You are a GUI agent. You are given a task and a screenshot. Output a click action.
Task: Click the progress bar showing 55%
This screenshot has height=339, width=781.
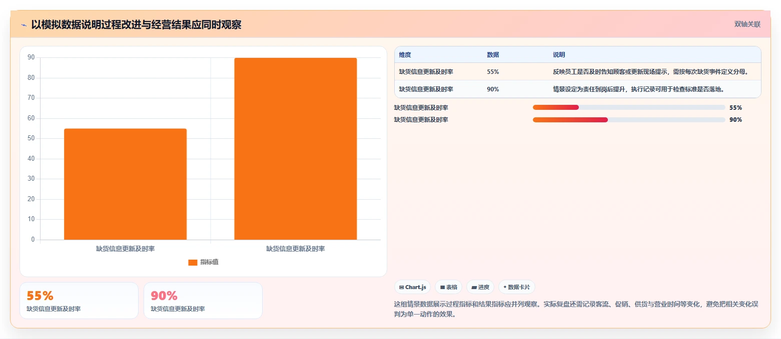[629, 107]
